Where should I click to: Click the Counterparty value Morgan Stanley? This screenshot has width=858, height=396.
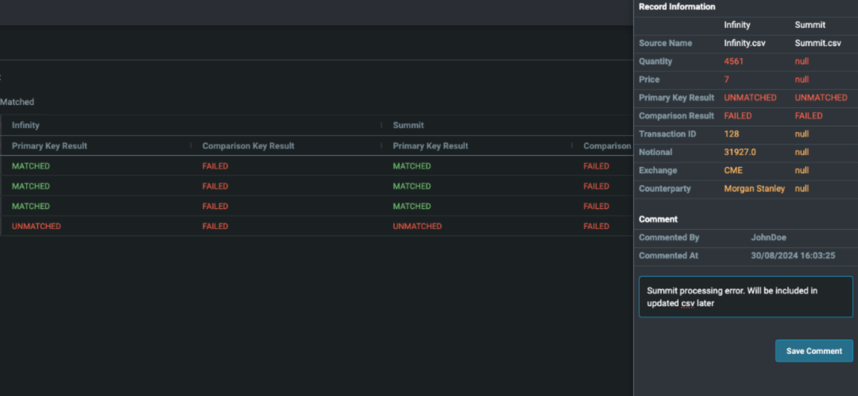coord(754,189)
